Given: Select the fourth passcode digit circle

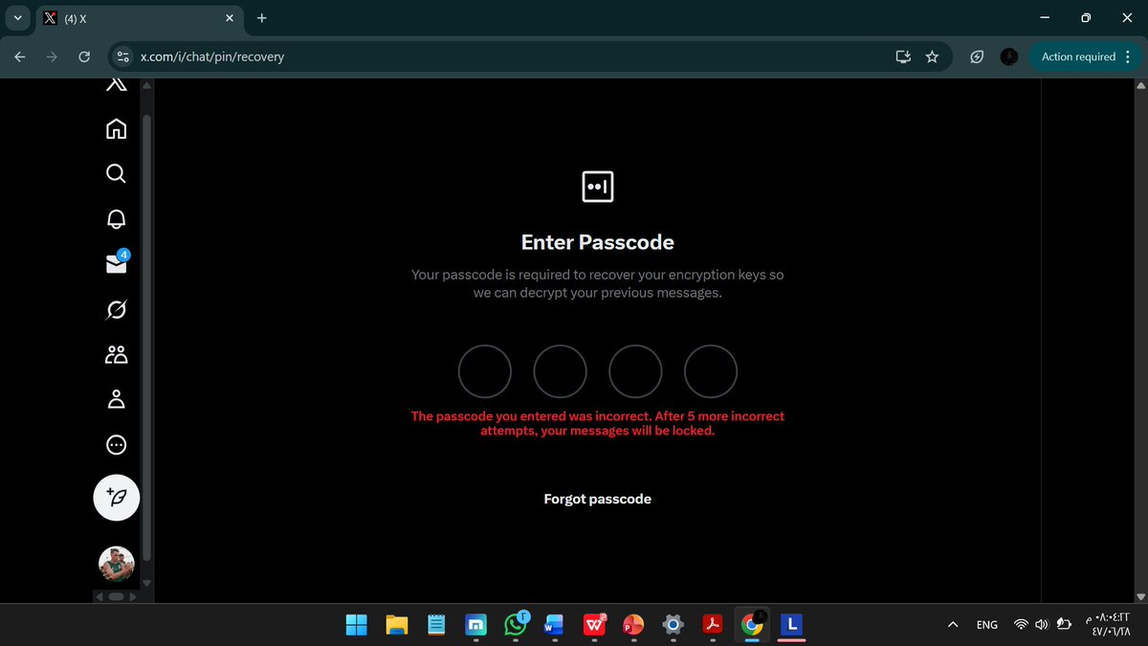Looking at the screenshot, I should pyautogui.click(x=711, y=371).
